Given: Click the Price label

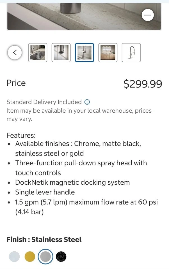Looking at the screenshot, I should pyautogui.click(x=16, y=83).
